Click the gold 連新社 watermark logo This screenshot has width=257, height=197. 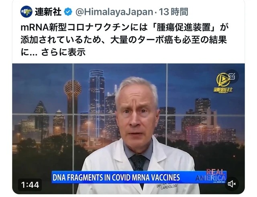[223, 83]
